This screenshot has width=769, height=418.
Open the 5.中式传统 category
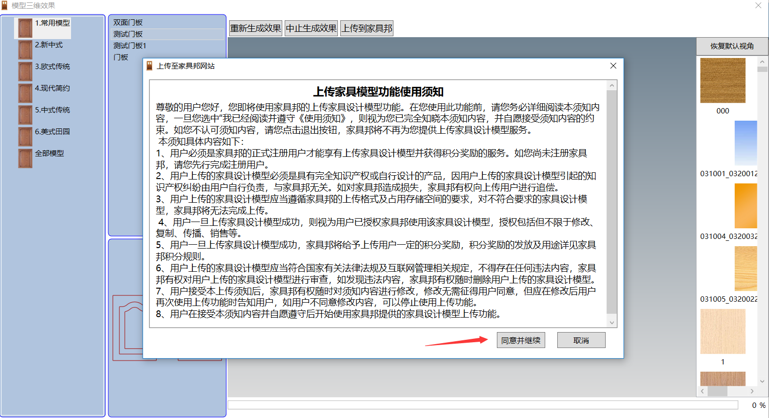click(x=52, y=110)
